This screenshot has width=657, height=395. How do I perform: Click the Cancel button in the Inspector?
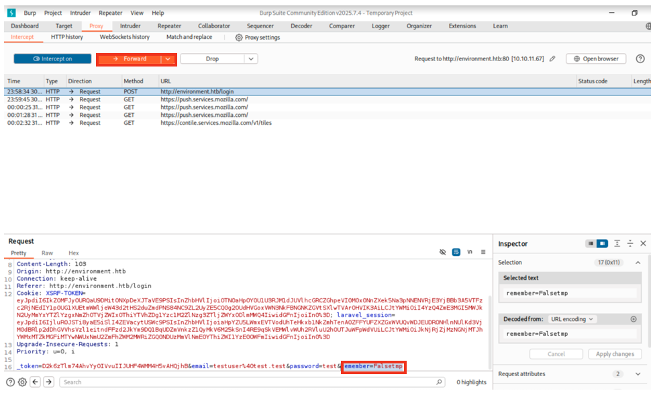[556, 354]
